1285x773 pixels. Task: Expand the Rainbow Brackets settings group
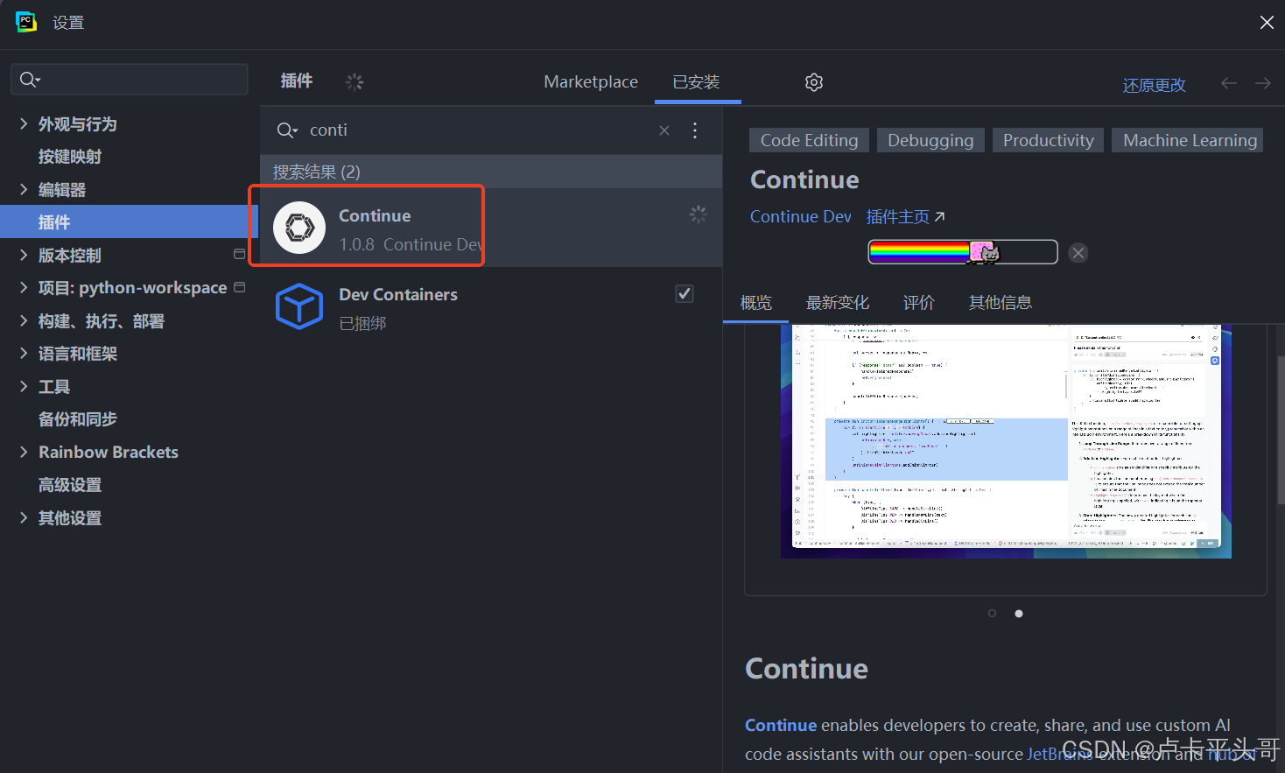[24, 452]
